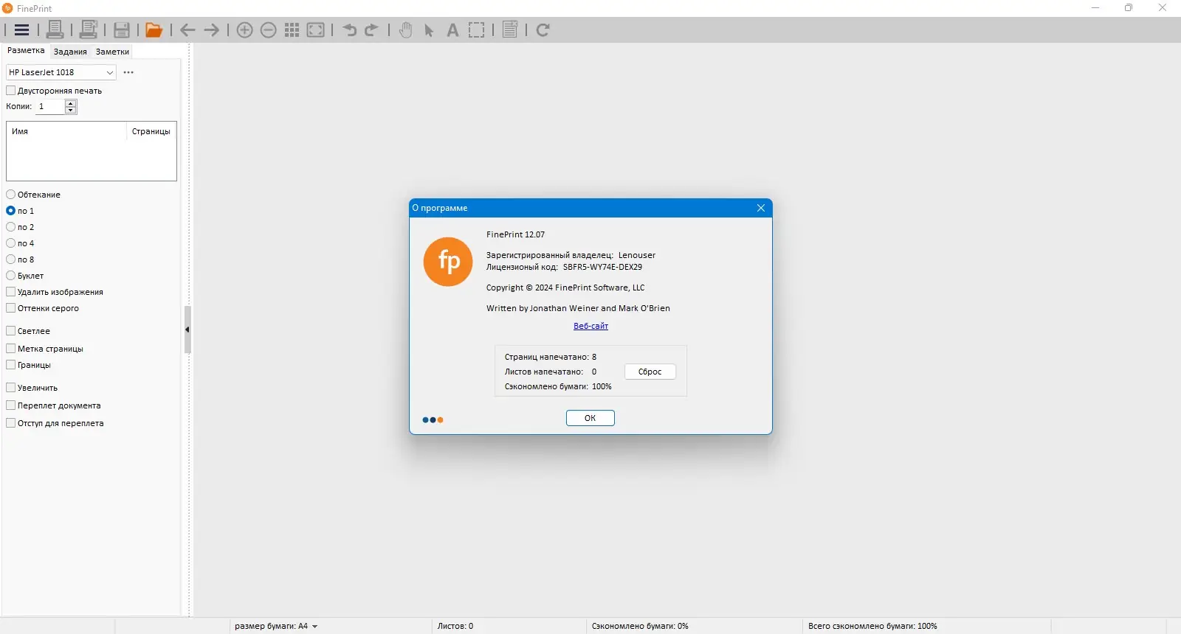Enable the Границы checkbox
Viewport: 1181px width, 634px height.
tap(11, 365)
